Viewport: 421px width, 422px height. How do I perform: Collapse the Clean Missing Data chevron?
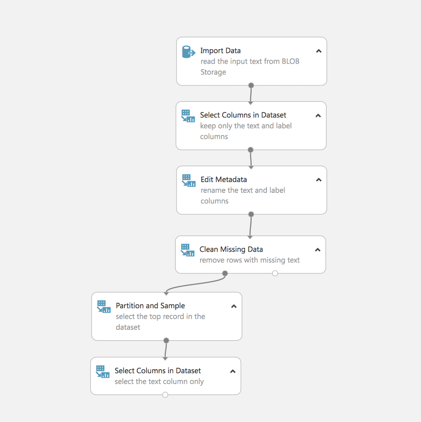pos(318,250)
